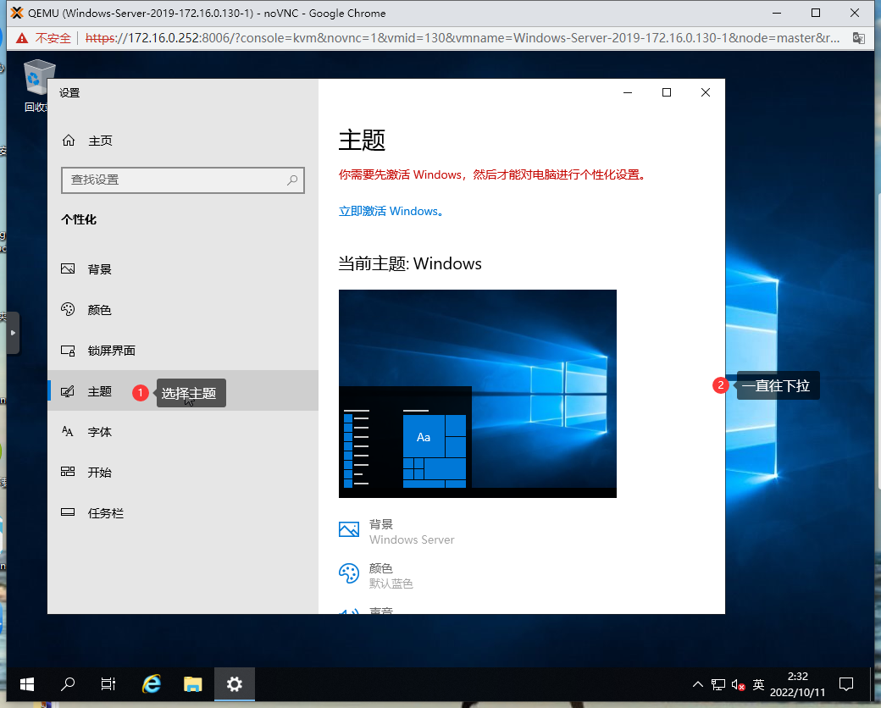The image size is (881, 708).
Task: Click the 开始 tiles icon in sidebar
Action: click(x=68, y=472)
